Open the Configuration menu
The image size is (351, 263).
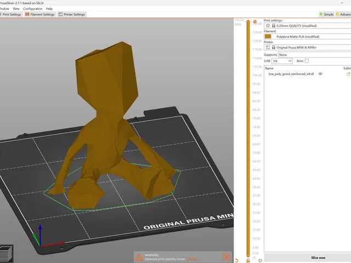click(x=33, y=9)
